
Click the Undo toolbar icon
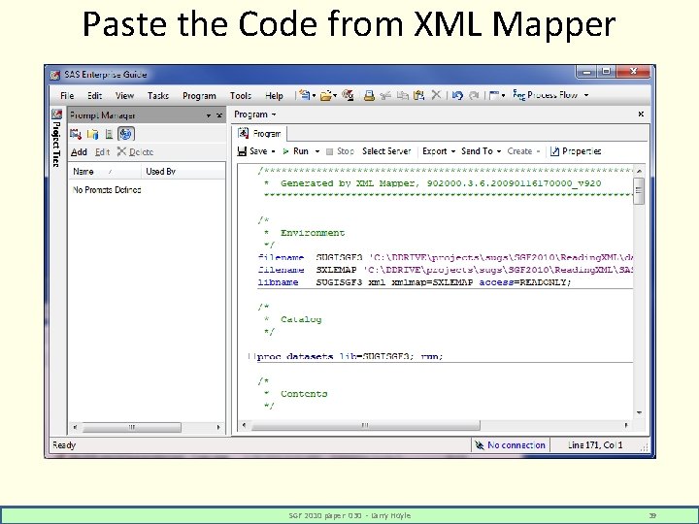457,95
